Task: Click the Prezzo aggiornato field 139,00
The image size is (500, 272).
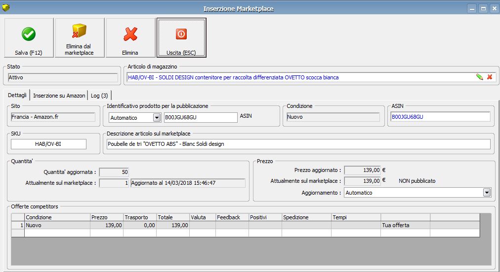Action: [x=362, y=170]
